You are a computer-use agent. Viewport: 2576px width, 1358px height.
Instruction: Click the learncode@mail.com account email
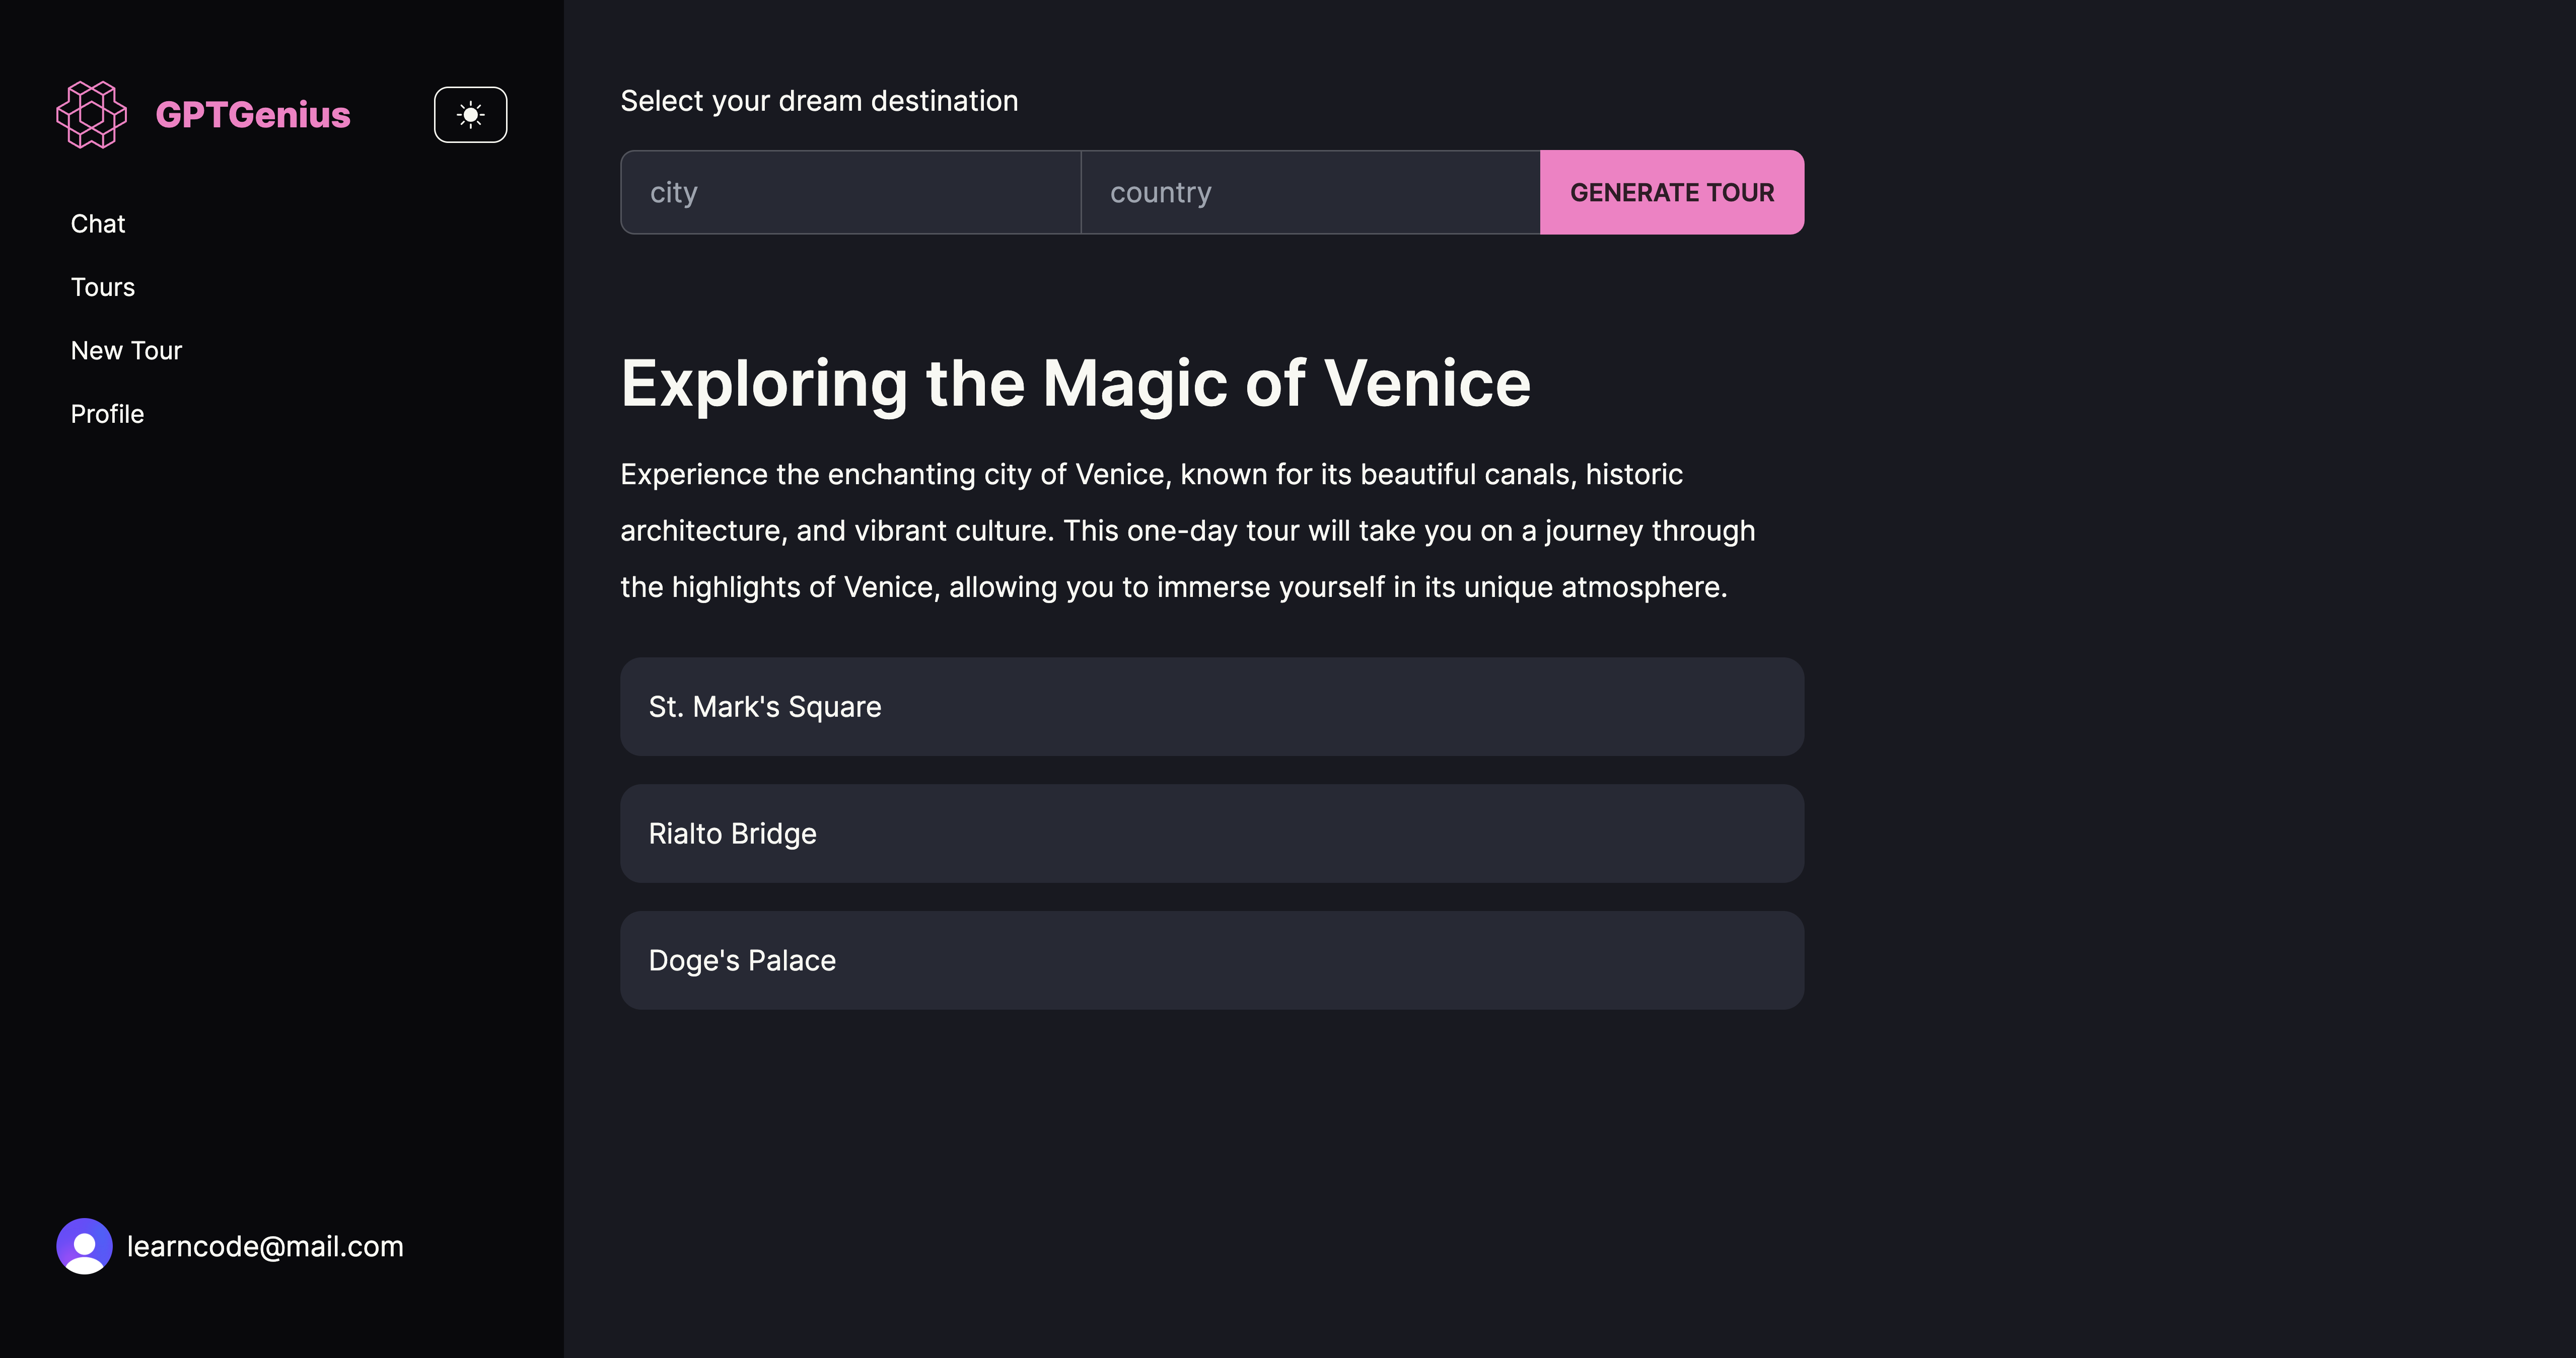265,1246
